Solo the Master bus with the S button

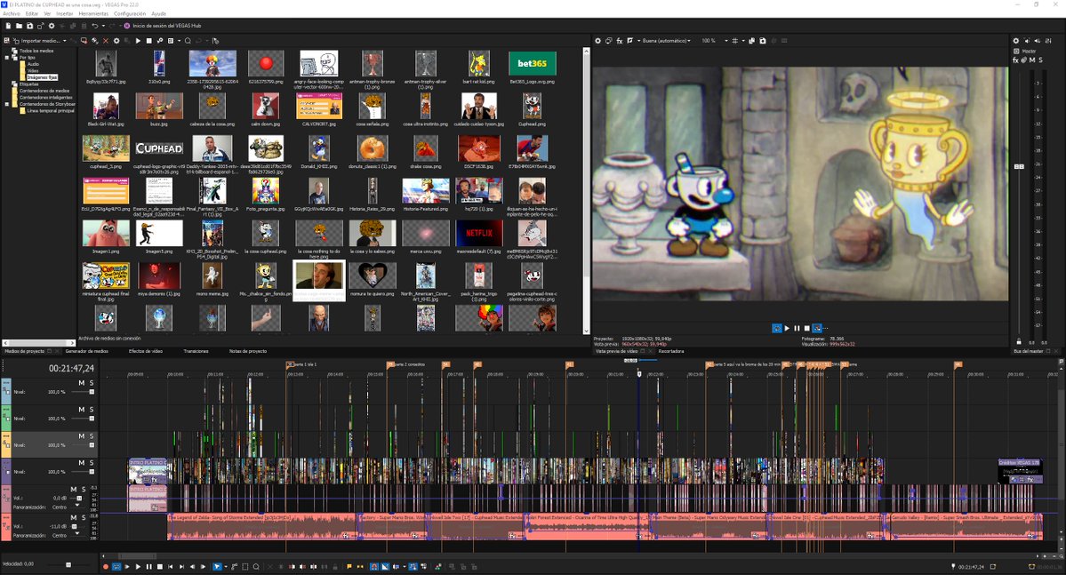point(1041,60)
